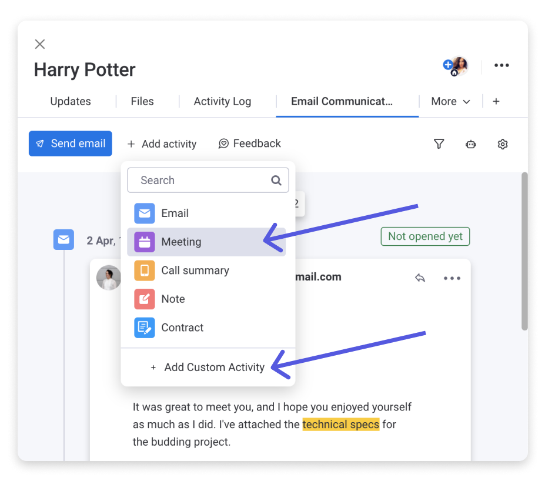Click the timeline email envelope icon
545x481 pixels.
click(63, 239)
